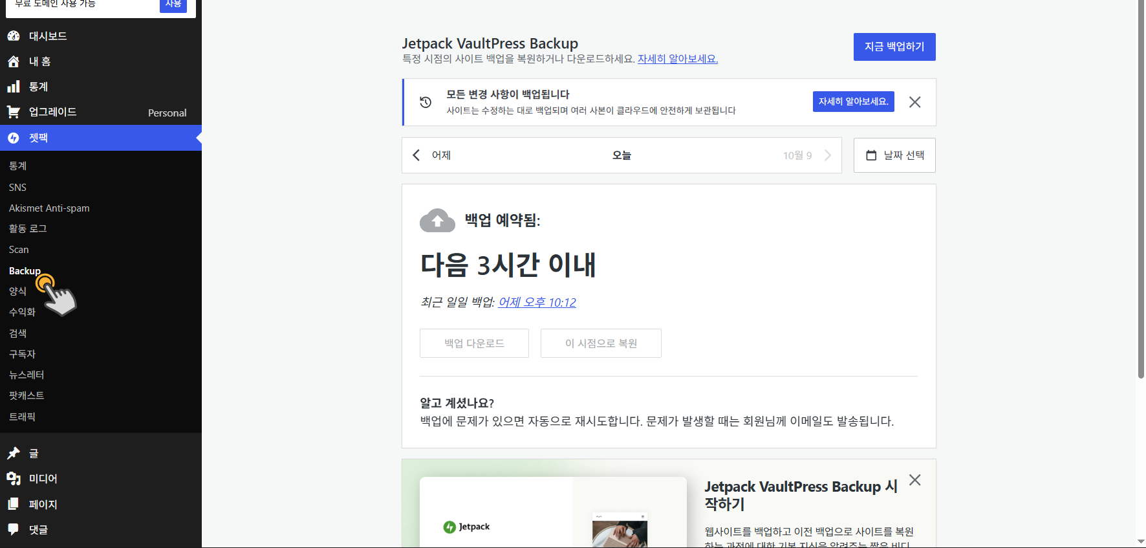Click the scrollbar down arrow
This screenshot has width=1146, height=548.
click(x=1141, y=542)
